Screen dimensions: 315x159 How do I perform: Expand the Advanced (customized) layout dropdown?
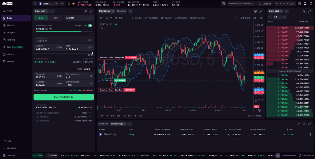point(241,4)
